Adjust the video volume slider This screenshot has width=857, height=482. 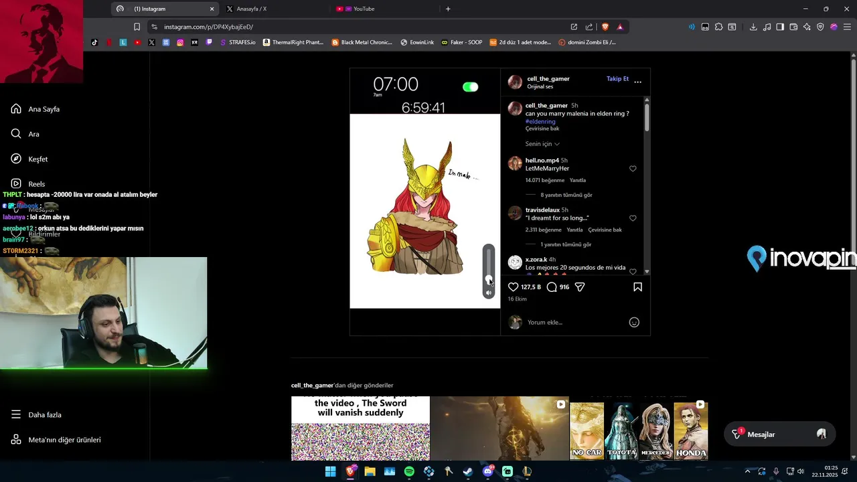point(489,266)
